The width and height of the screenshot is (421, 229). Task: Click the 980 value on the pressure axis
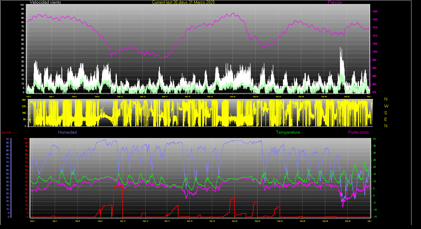point(374,84)
